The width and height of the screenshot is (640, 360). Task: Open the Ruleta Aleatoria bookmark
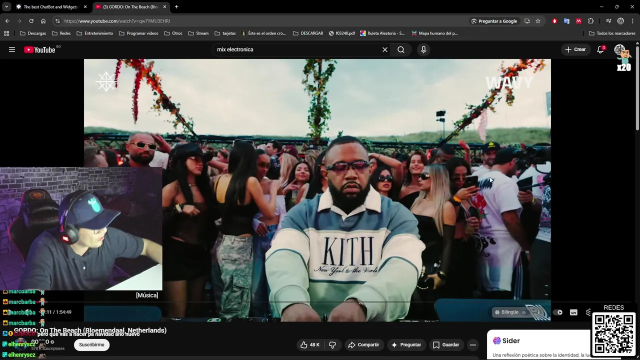tap(382, 33)
